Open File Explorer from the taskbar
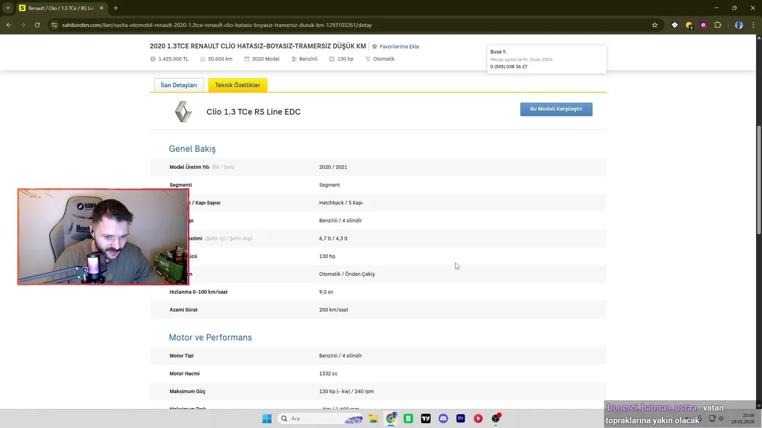762x428 pixels. pyautogui.click(x=373, y=418)
